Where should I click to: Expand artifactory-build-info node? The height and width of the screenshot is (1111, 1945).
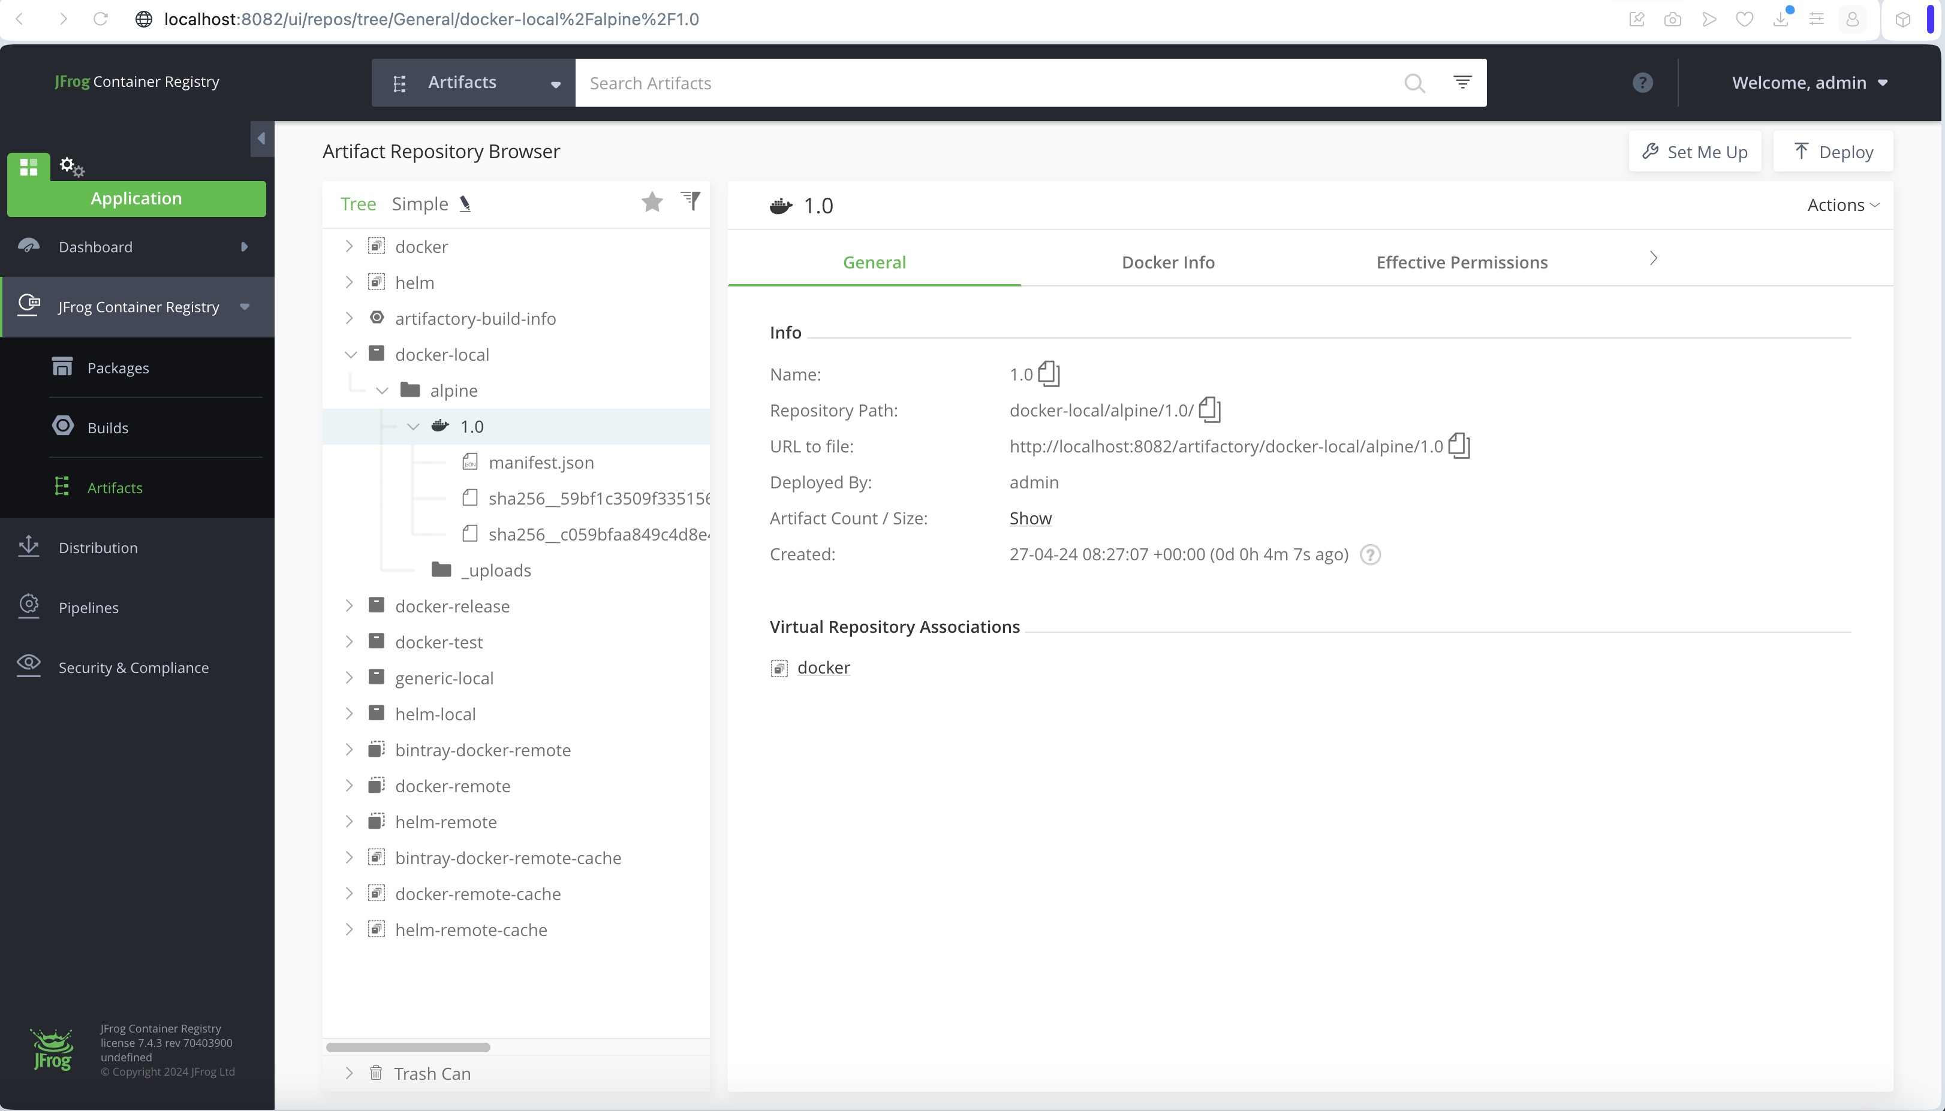pyautogui.click(x=349, y=318)
